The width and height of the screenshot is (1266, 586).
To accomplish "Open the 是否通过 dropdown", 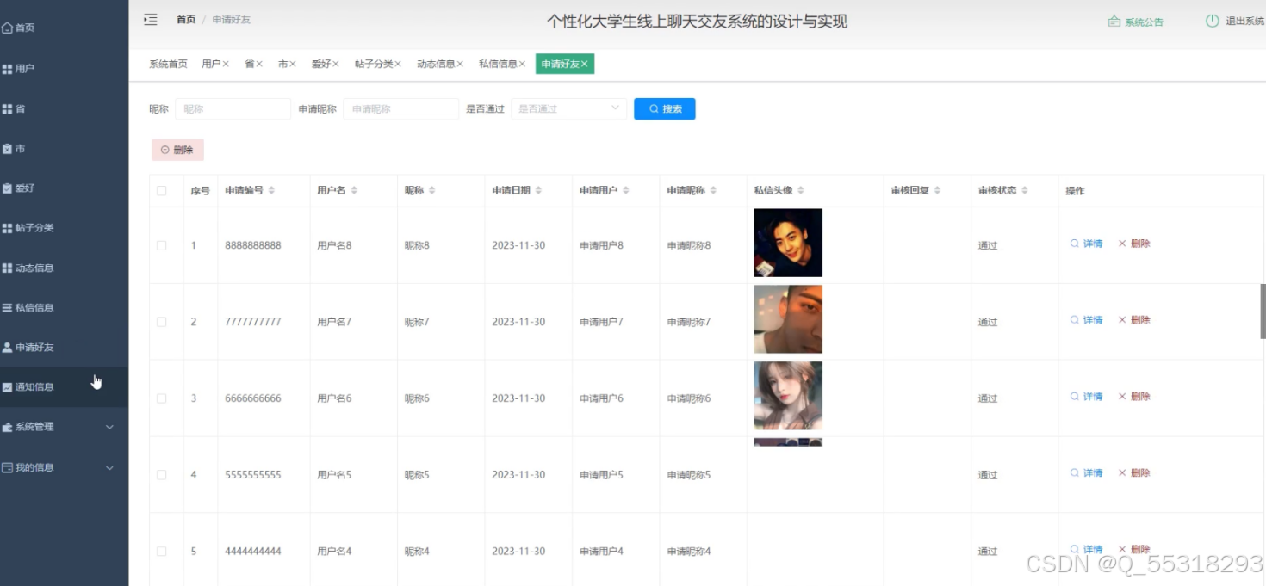I will 568,108.
